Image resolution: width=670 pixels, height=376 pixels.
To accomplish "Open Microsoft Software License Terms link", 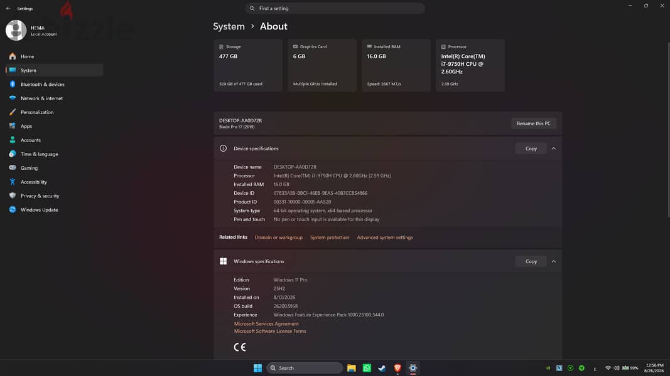I will coord(270,332).
